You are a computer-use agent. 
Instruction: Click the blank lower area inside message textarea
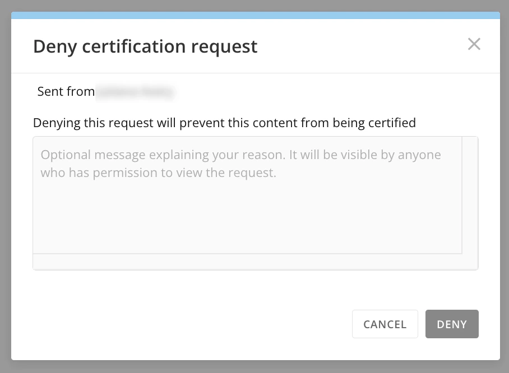(247, 221)
